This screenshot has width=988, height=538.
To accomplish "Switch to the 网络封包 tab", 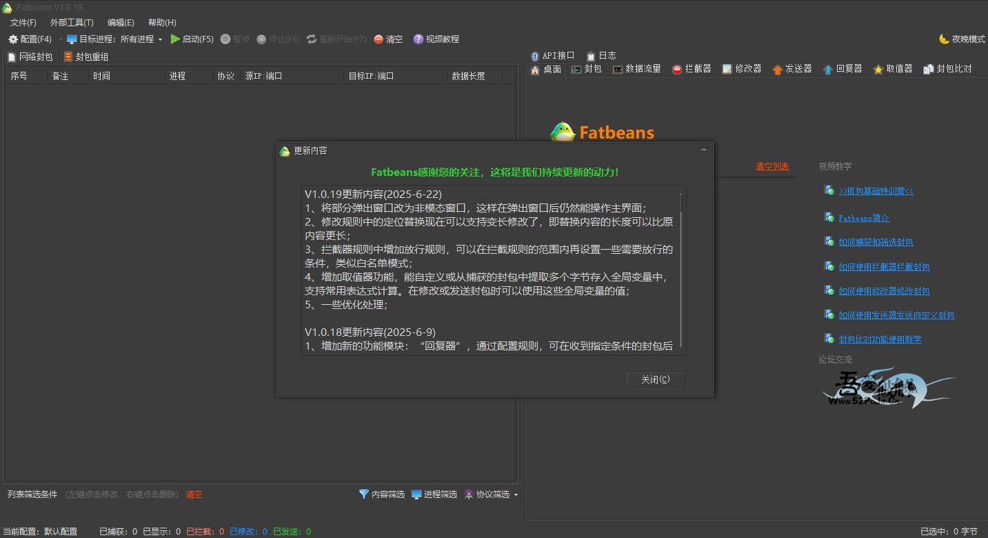I will [30, 57].
